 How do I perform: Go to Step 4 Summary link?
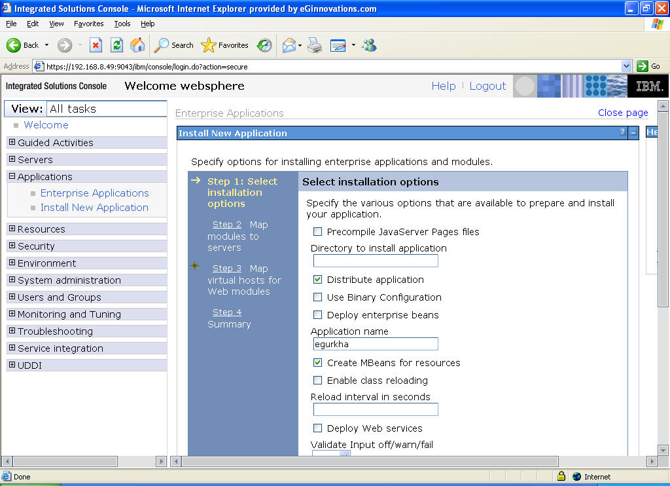227,312
